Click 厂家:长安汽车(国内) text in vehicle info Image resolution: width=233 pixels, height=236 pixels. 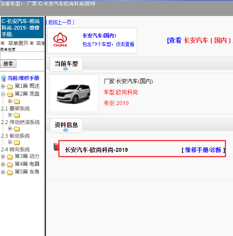[128, 82]
